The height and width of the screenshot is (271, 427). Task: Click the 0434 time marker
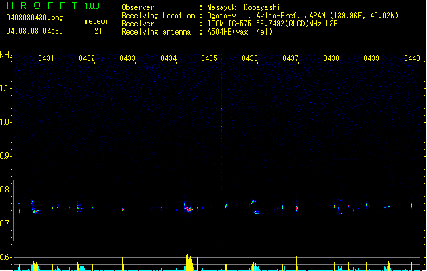point(168,58)
